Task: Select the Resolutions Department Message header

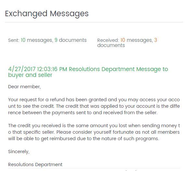Action: tap(88, 72)
